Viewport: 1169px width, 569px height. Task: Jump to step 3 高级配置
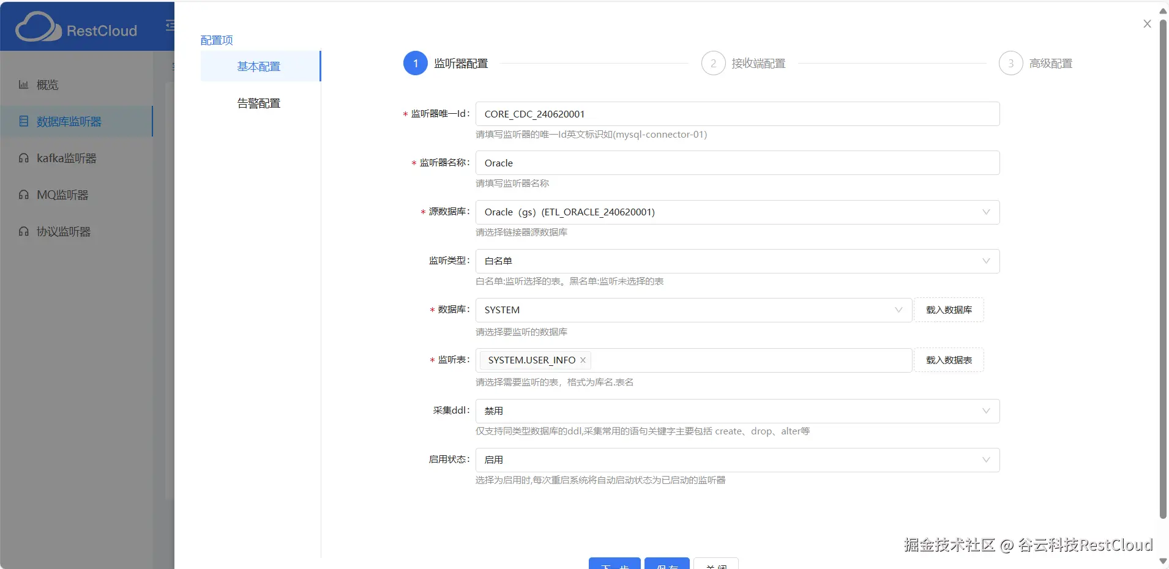[1036, 63]
